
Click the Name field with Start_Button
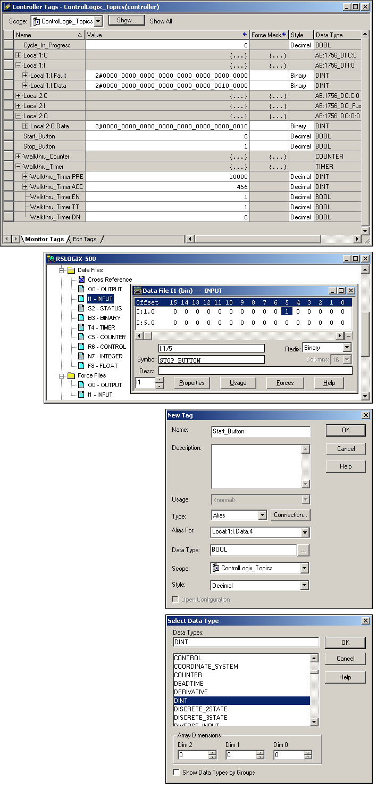(x=261, y=431)
